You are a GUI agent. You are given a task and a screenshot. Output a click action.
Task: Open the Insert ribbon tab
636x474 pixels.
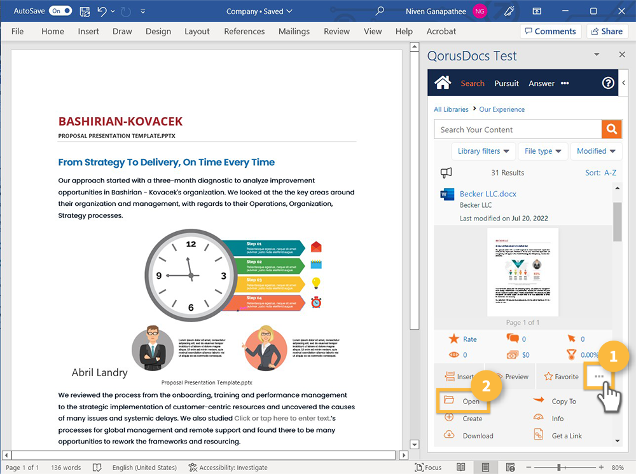pyautogui.click(x=88, y=31)
